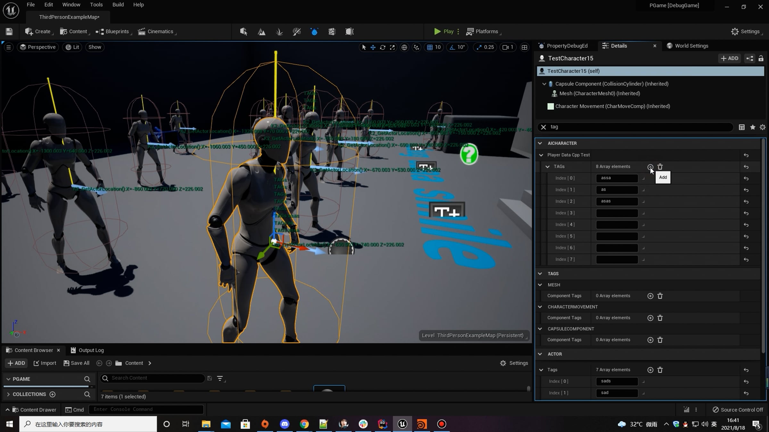
Task: Select the Landscape mode icon
Action: click(x=261, y=31)
